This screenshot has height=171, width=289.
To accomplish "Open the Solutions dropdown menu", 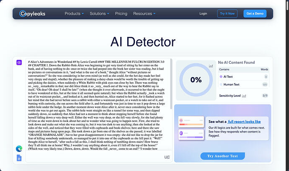I will [99, 13].
